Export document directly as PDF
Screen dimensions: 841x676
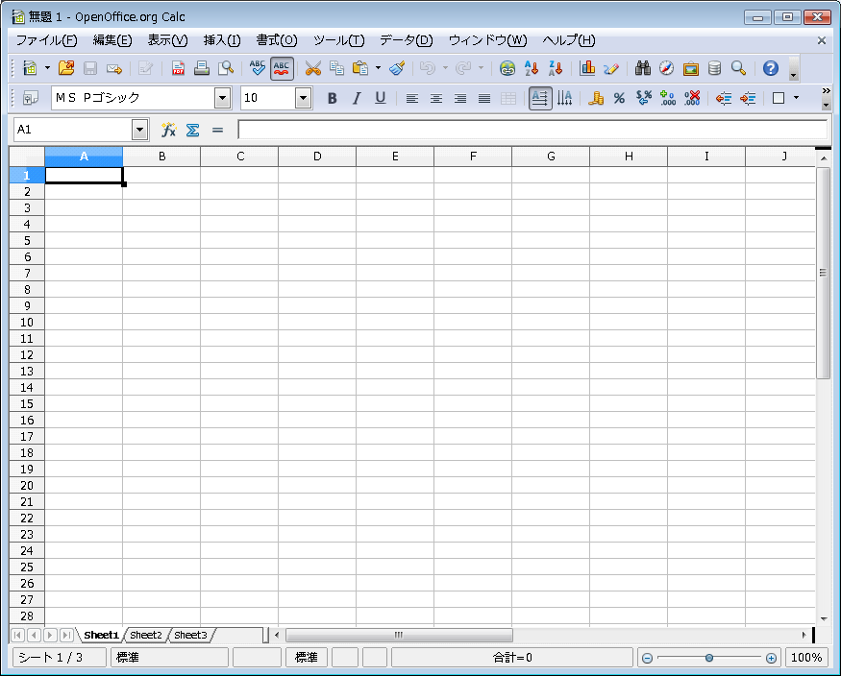[178, 68]
